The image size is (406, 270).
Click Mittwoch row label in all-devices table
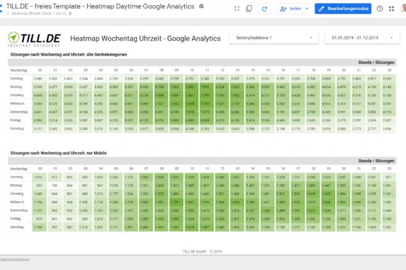point(17,104)
